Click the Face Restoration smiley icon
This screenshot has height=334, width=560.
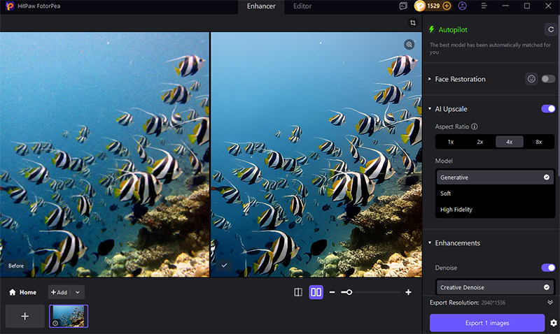[x=531, y=79]
